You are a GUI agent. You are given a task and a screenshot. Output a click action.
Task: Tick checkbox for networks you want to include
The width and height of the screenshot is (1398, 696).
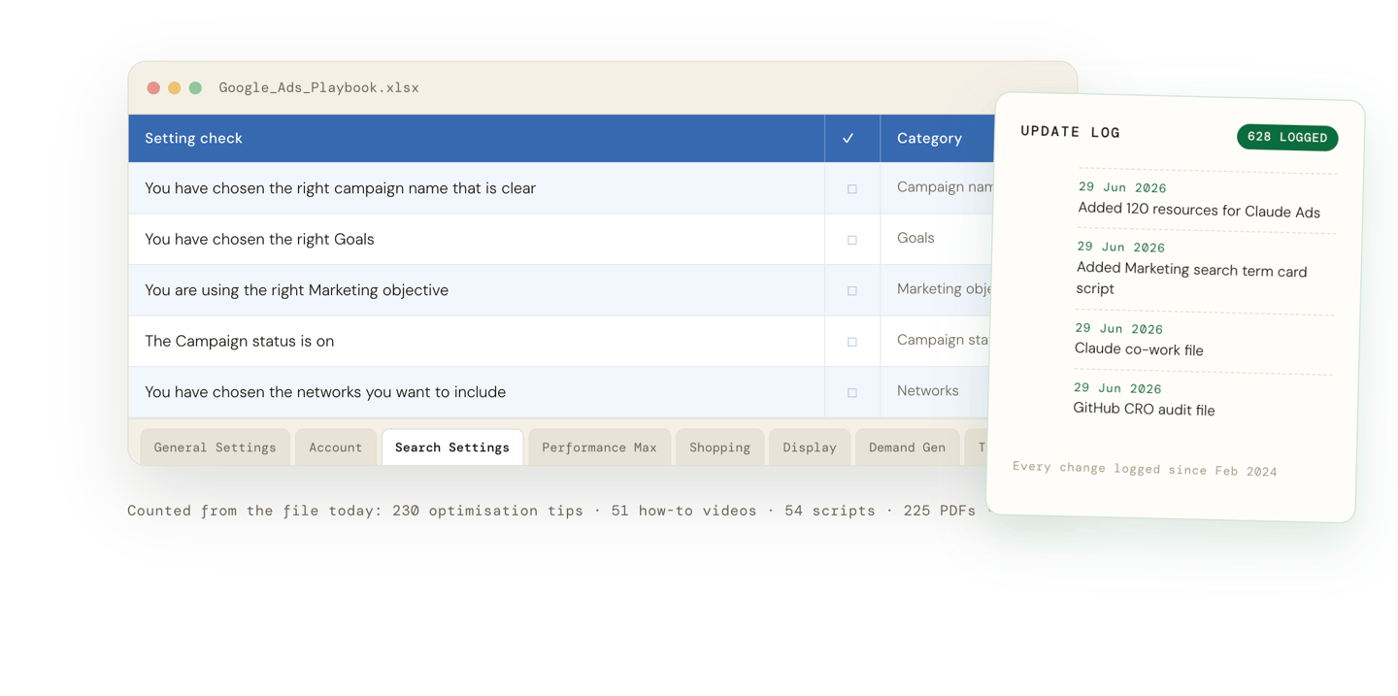click(851, 393)
